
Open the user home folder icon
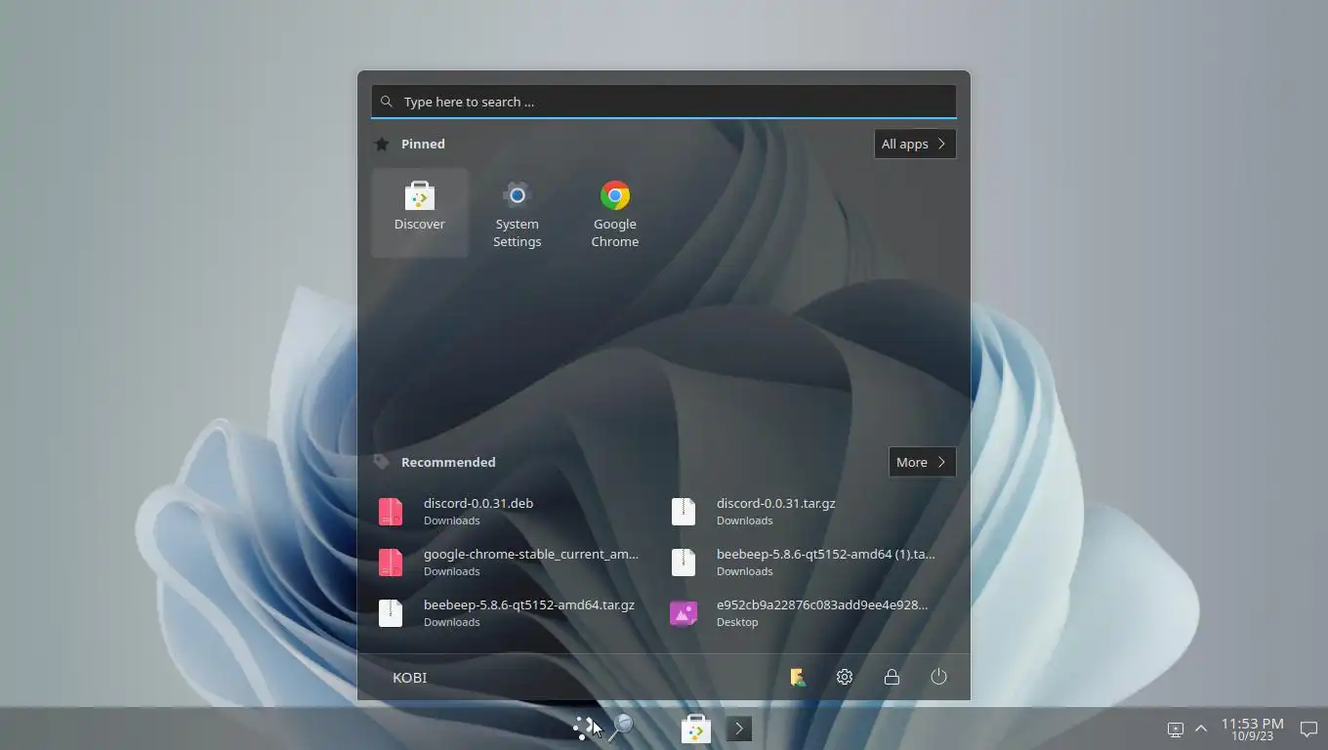(x=798, y=677)
